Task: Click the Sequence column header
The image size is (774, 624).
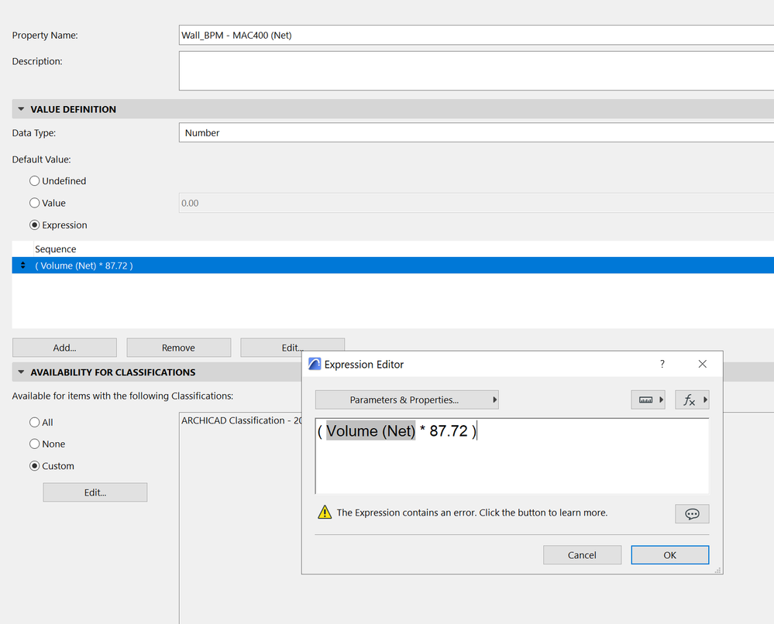Action: 55,249
